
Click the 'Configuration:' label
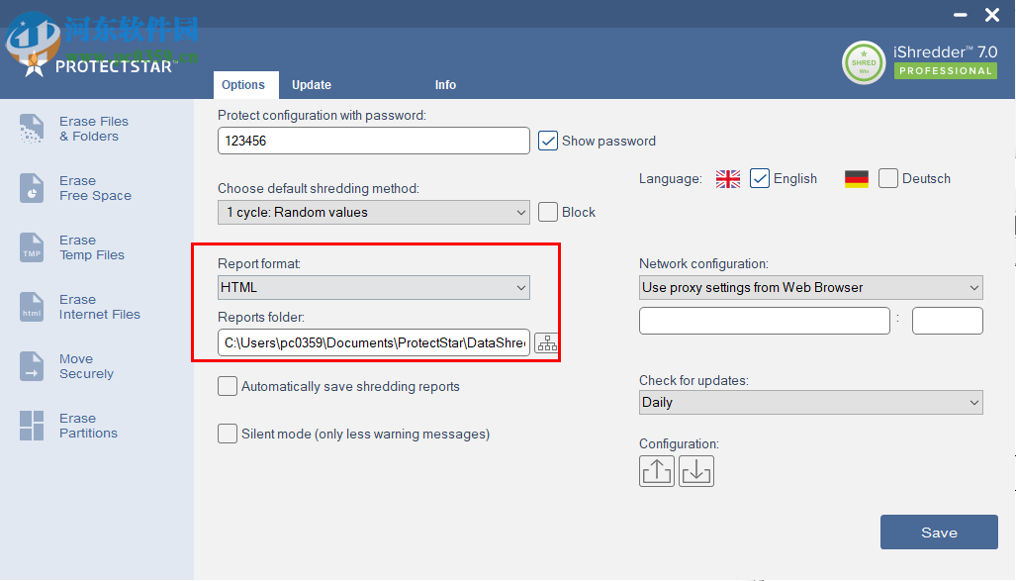pos(679,444)
